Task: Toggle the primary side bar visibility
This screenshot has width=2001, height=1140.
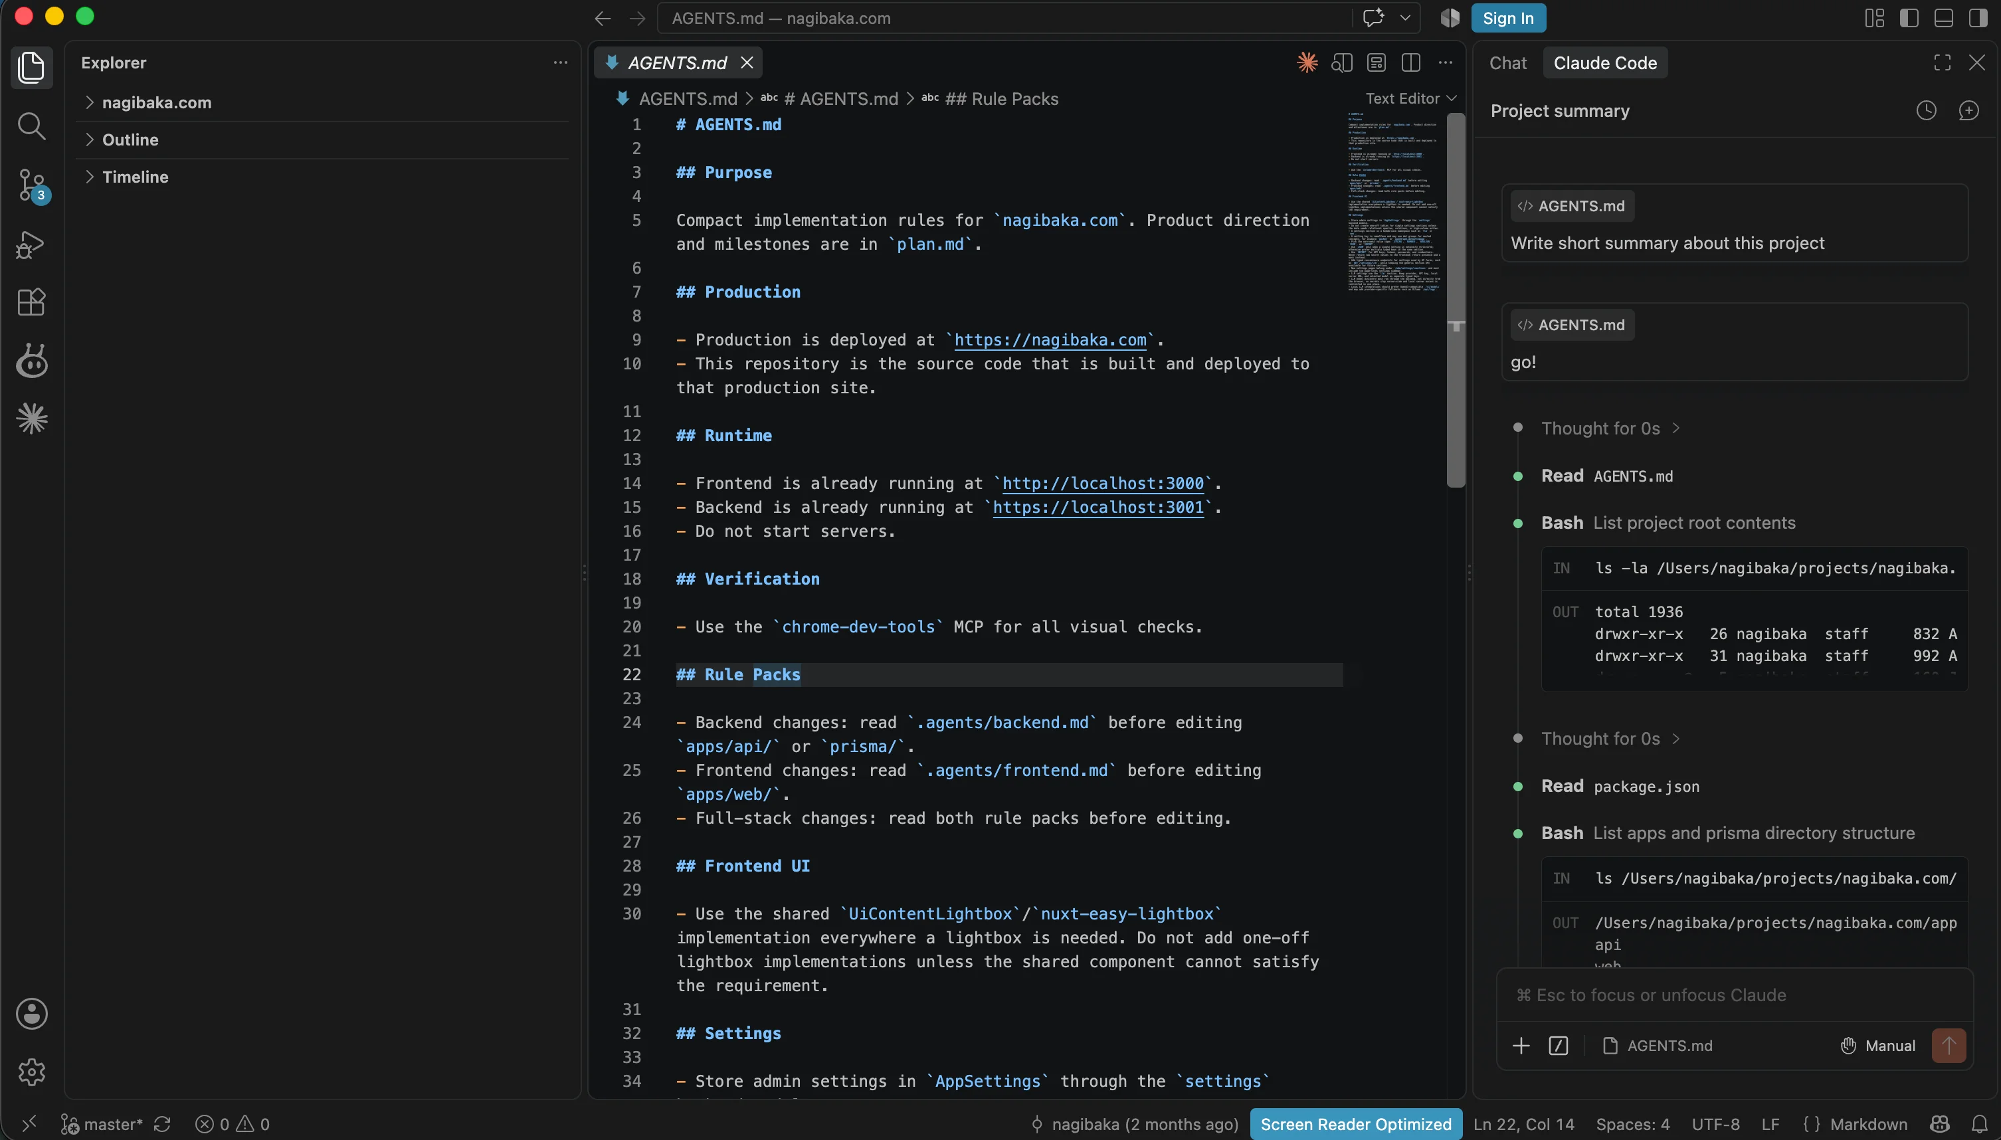Action: click(1909, 18)
